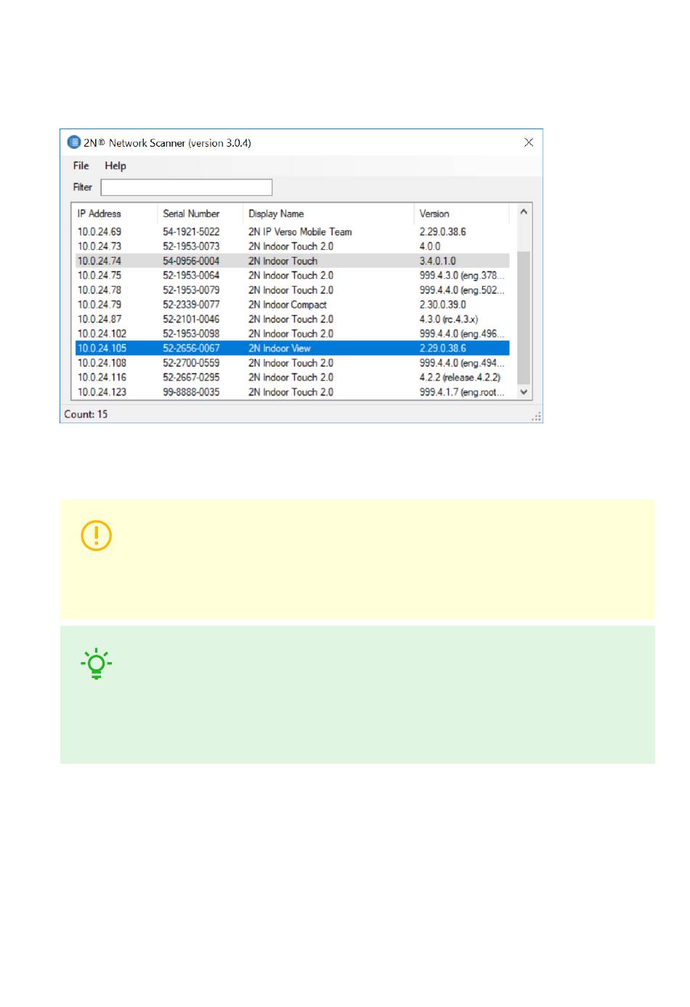Viewport: 690px width, 1007px height.
Task: Select device row 10.0.24.102
Action: pos(292,333)
